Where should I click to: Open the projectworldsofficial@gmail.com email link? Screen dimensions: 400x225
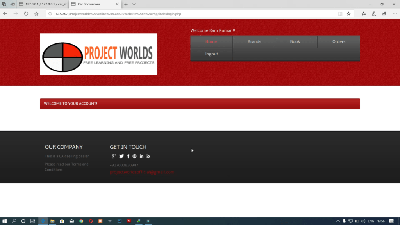click(142, 172)
